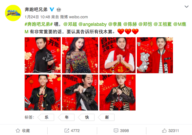Select the 年 tag

[x=66, y=117]
